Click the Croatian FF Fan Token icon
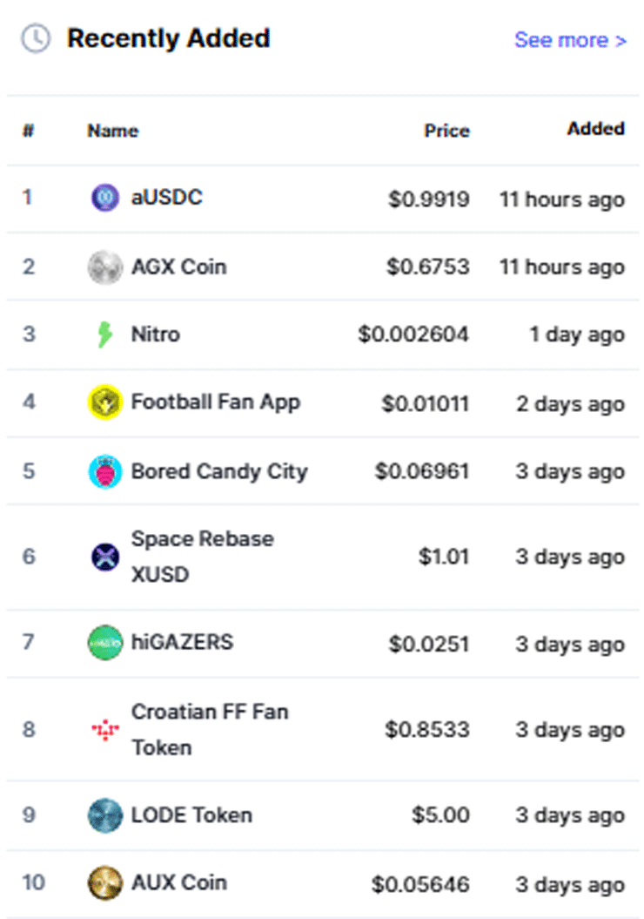 [x=105, y=730]
